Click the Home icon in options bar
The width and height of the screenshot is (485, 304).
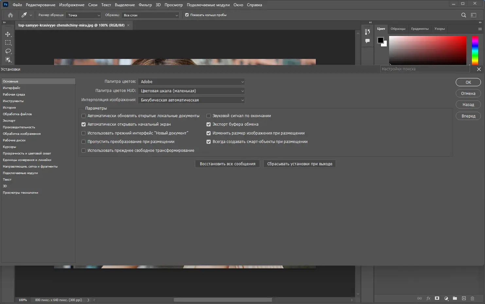[10, 15]
